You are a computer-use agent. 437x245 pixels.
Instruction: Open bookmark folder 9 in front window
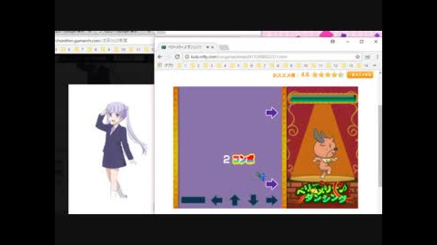tap(288, 65)
